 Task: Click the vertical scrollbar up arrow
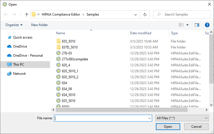click(x=211, y=32)
